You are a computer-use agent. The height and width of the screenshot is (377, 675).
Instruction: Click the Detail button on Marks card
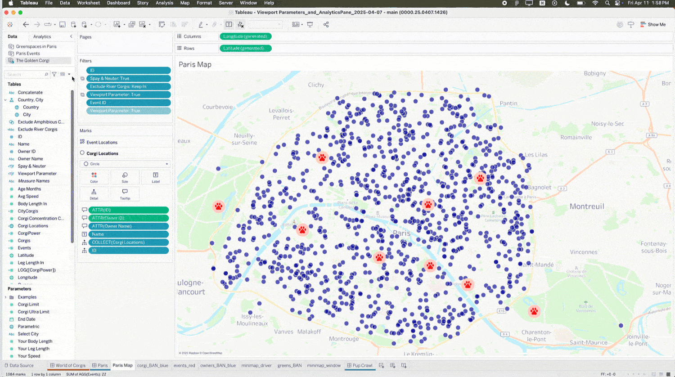click(94, 194)
